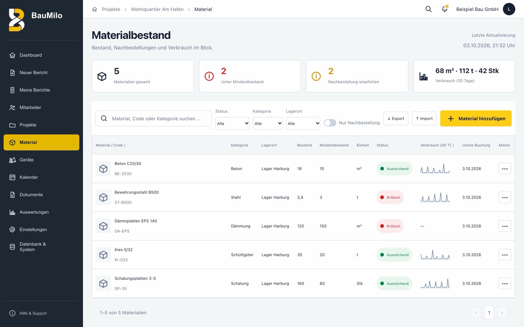The width and height of the screenshot is (524, 327).
Task: Click Projekte breadcrumb link
Action: point(111,9)
